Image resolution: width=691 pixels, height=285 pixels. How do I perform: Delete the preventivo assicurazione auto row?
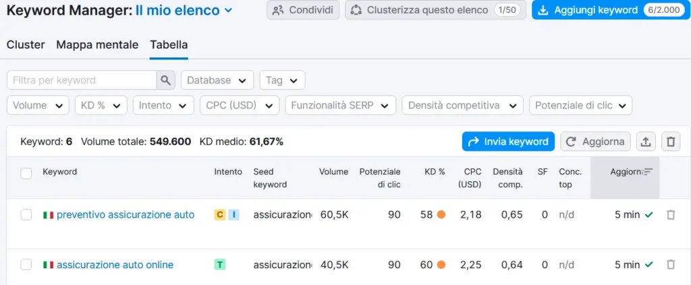tap(671, 215)
